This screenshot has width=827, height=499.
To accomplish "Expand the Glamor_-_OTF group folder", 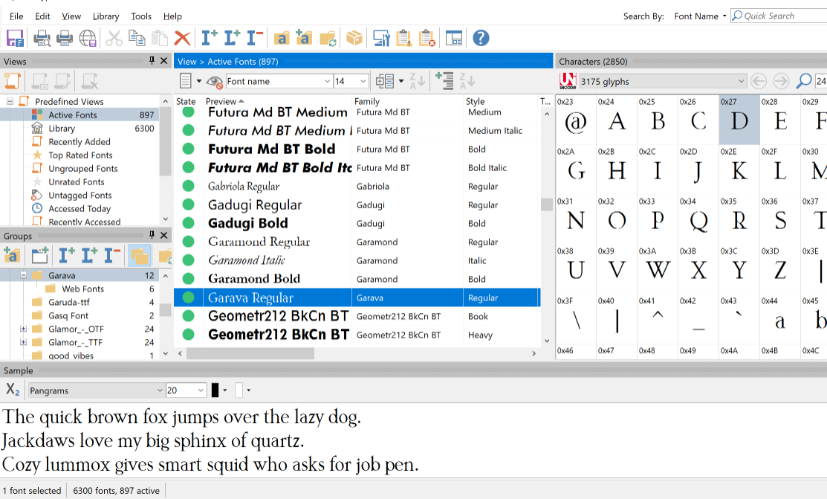I will point(23,329).
